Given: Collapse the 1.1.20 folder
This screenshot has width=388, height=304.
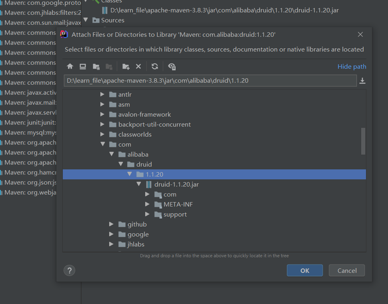Looking at the screenshot, I should pos(130,174).
